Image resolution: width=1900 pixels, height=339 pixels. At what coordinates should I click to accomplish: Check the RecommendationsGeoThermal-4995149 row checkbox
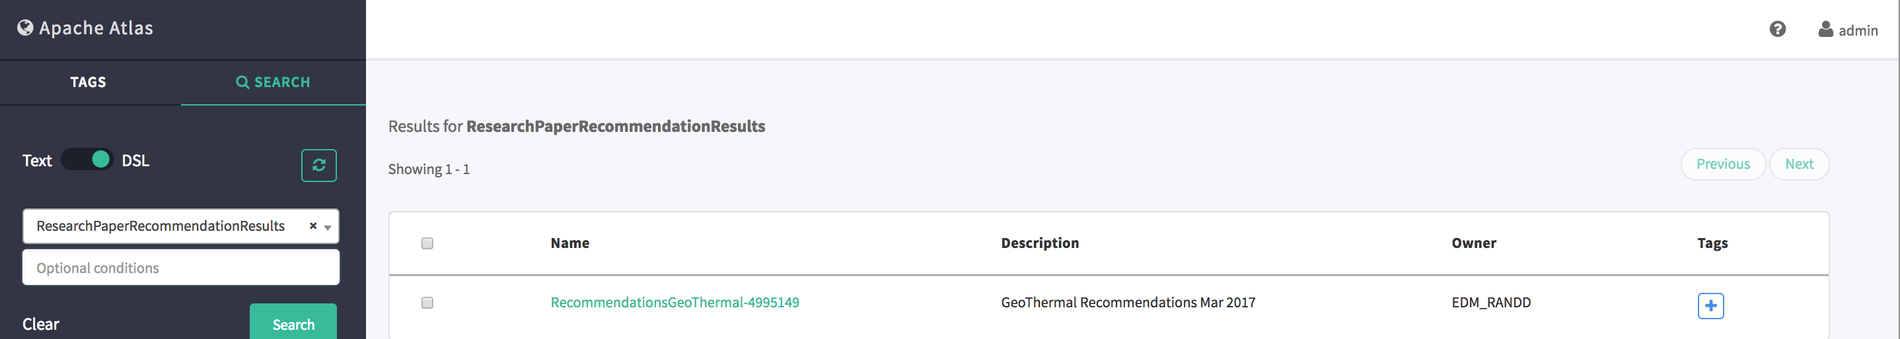[x=427, y=303]
